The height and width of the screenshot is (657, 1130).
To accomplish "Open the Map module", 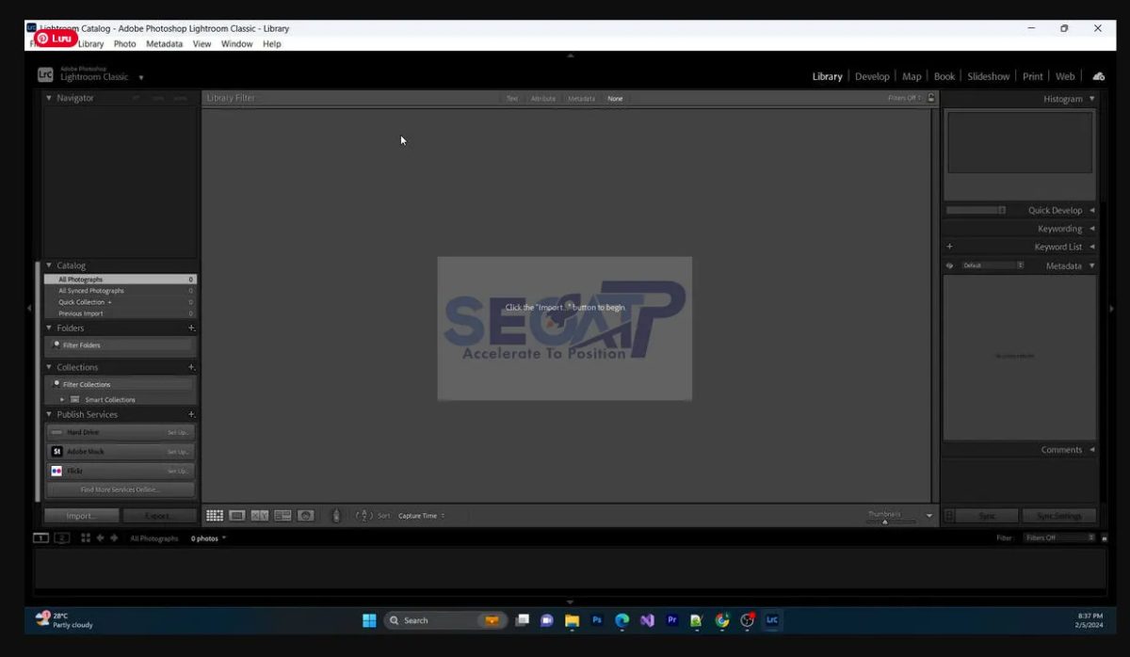I will pyautogui.click(x=912, y=76).
